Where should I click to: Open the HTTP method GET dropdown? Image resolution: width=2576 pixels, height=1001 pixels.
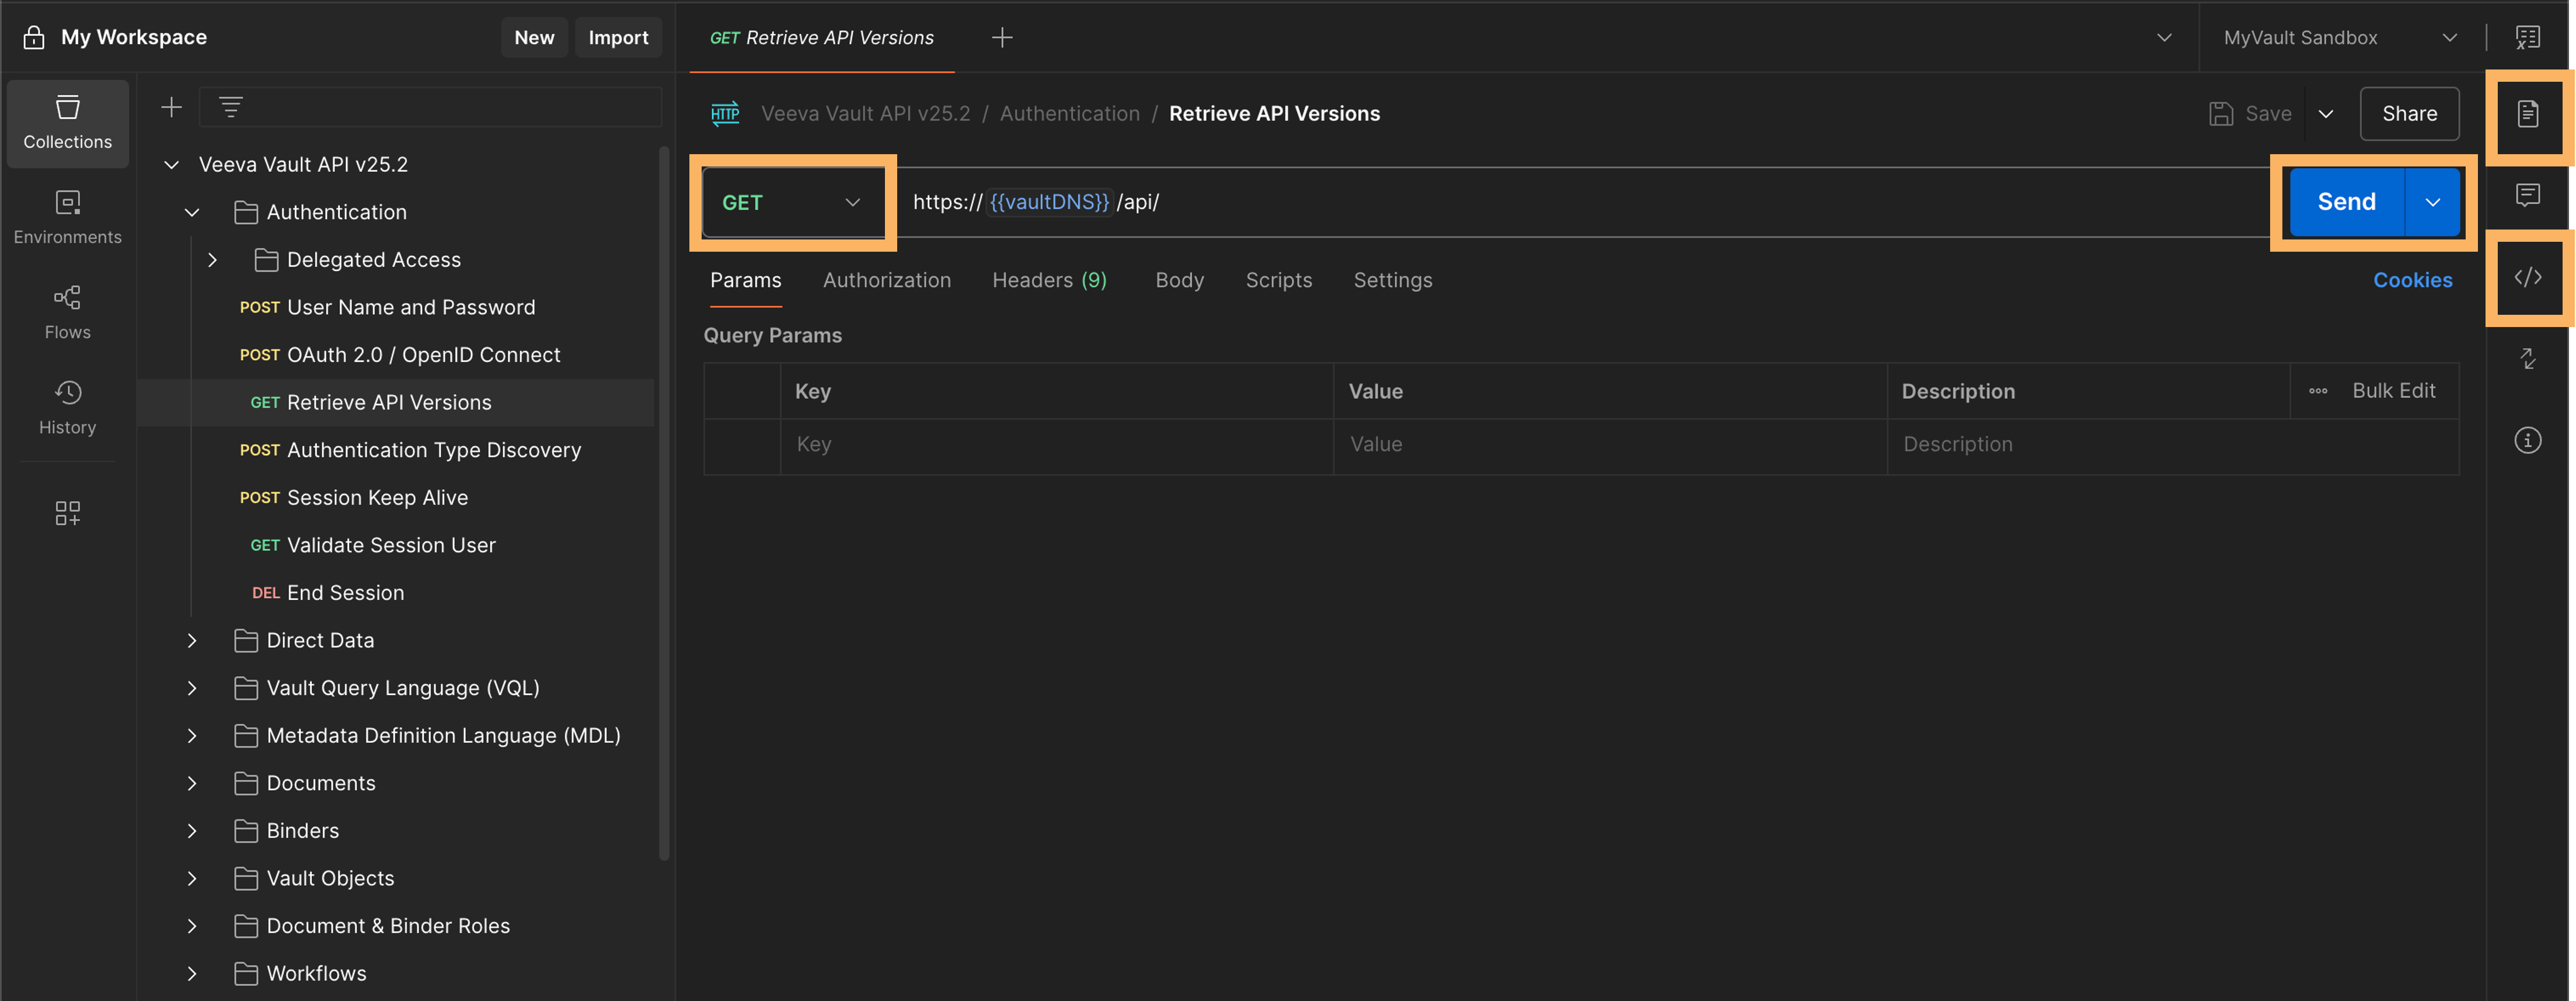click(791, 202)
